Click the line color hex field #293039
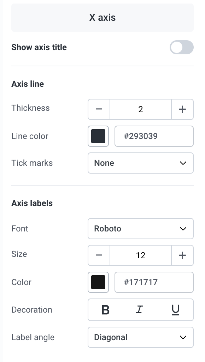This screenshot has height=362, width=205. point(154,136)
